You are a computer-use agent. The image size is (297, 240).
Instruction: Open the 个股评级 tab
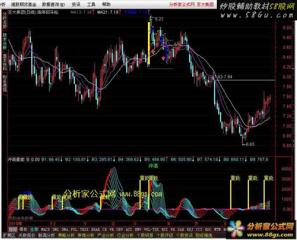click(164, 235)
